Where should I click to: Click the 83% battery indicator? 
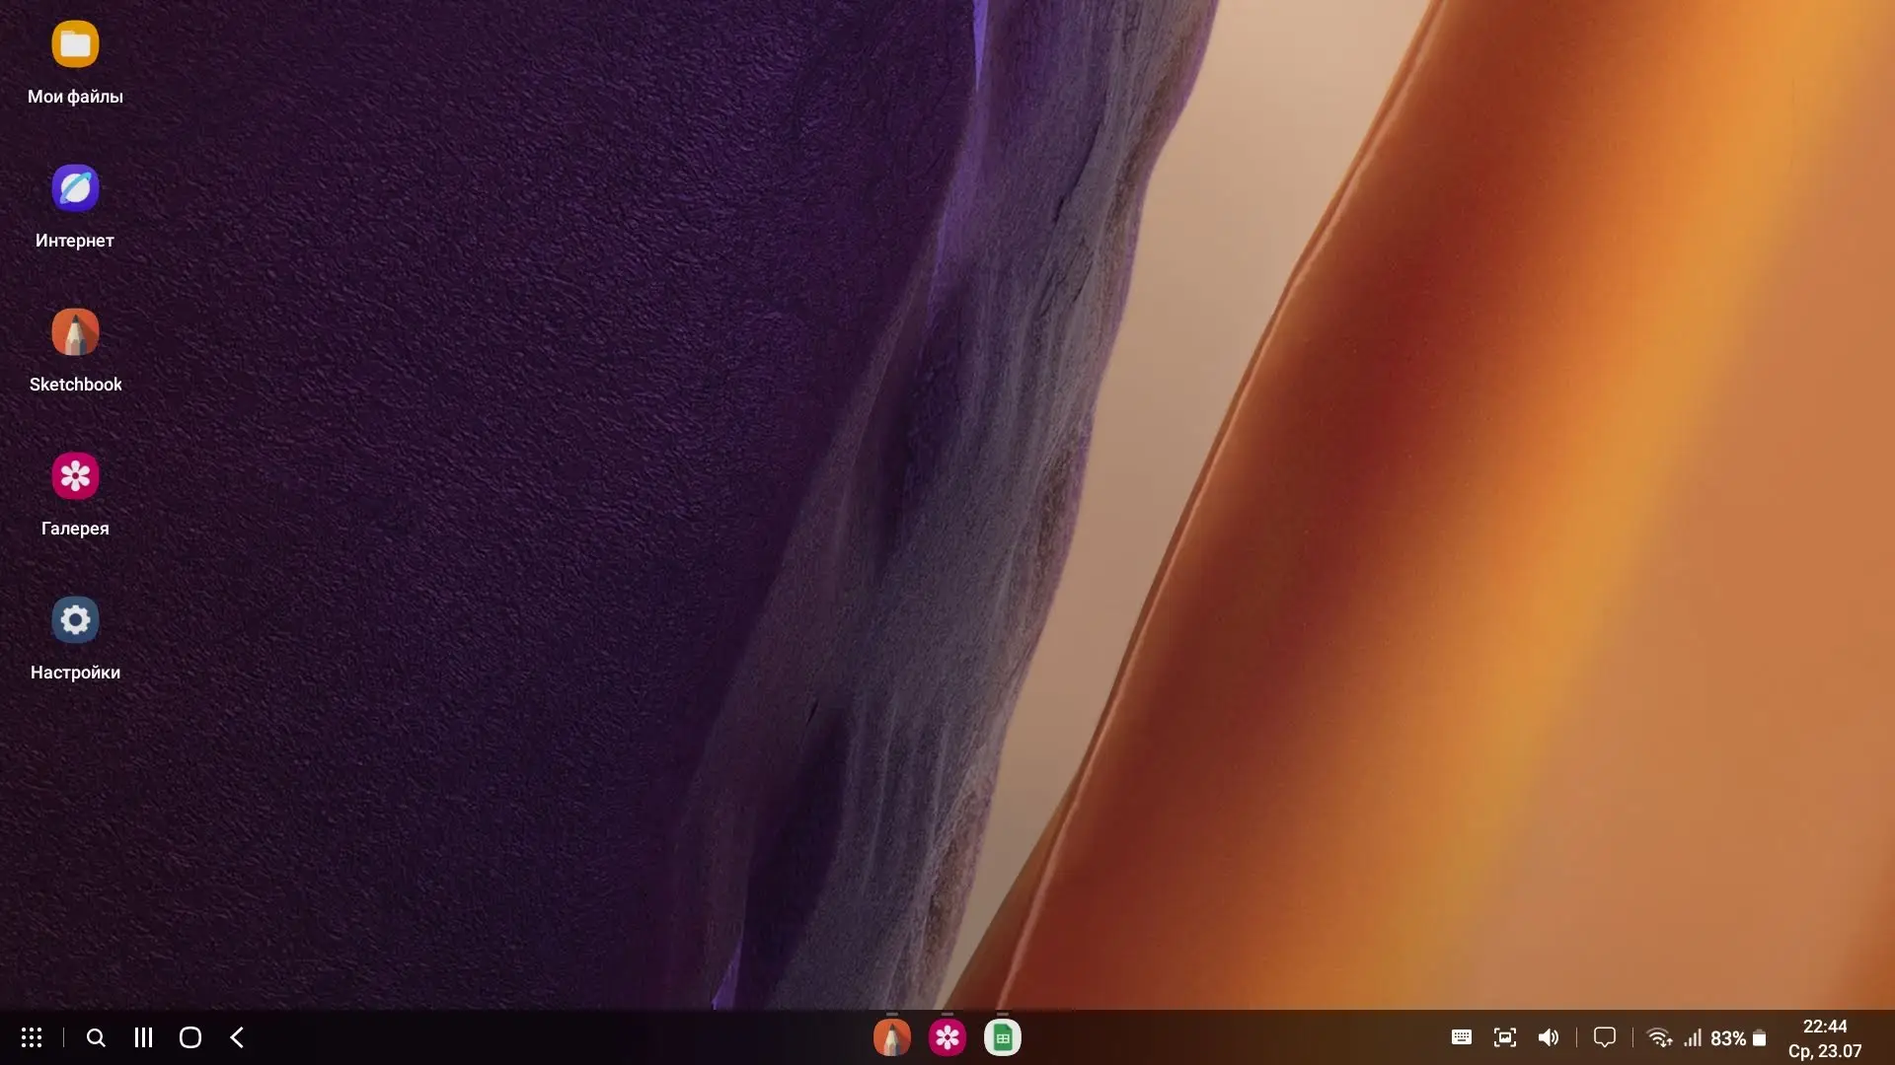click(x=1738, y=1038)
